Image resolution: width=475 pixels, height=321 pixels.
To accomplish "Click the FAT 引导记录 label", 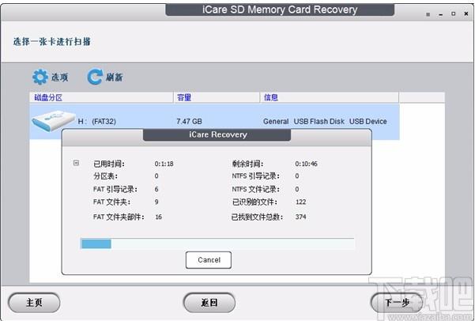I will coord(115,190).
